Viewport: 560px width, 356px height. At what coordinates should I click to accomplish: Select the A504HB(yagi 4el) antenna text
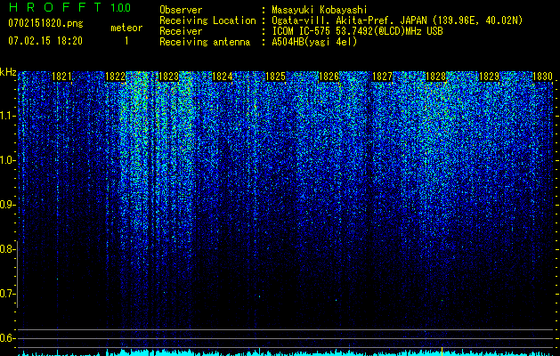[314, 42]
